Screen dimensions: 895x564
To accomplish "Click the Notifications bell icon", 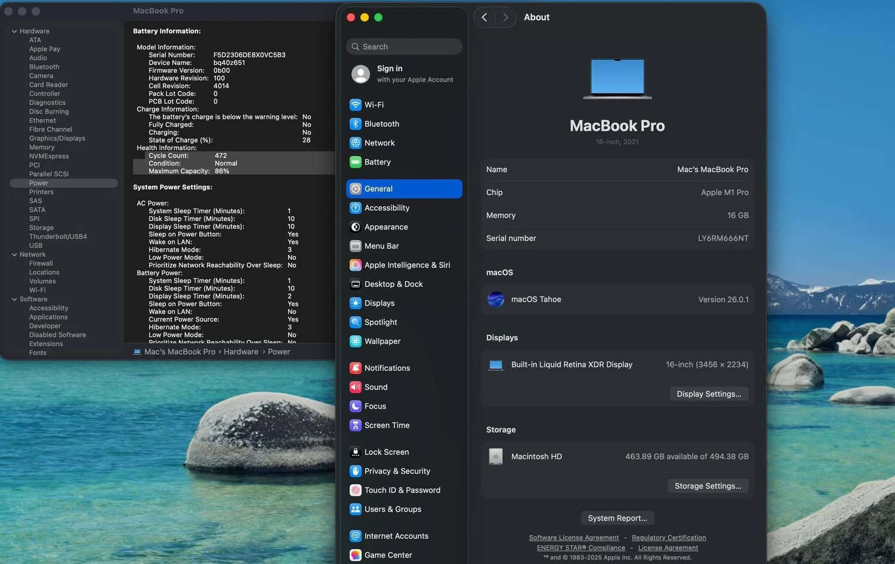I will tap(355, 368).
